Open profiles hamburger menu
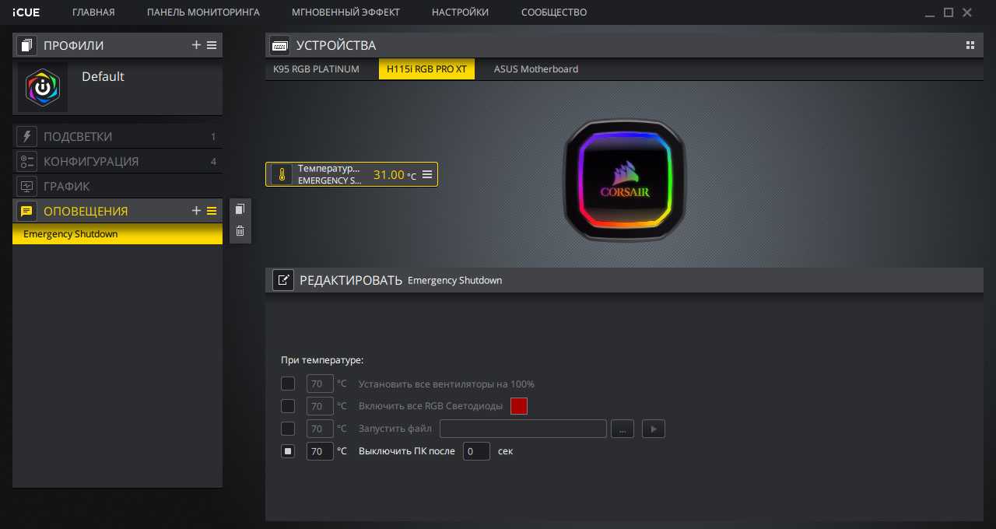 coord(212,45)
